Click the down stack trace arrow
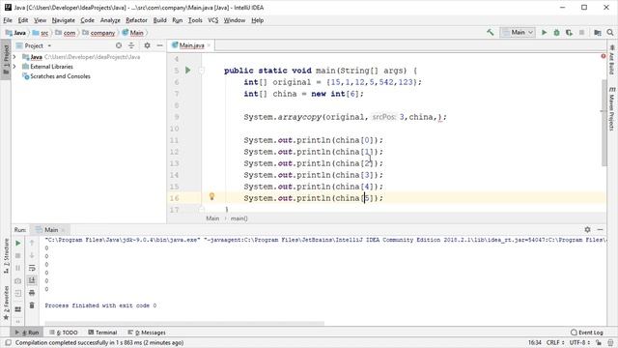 32,255
